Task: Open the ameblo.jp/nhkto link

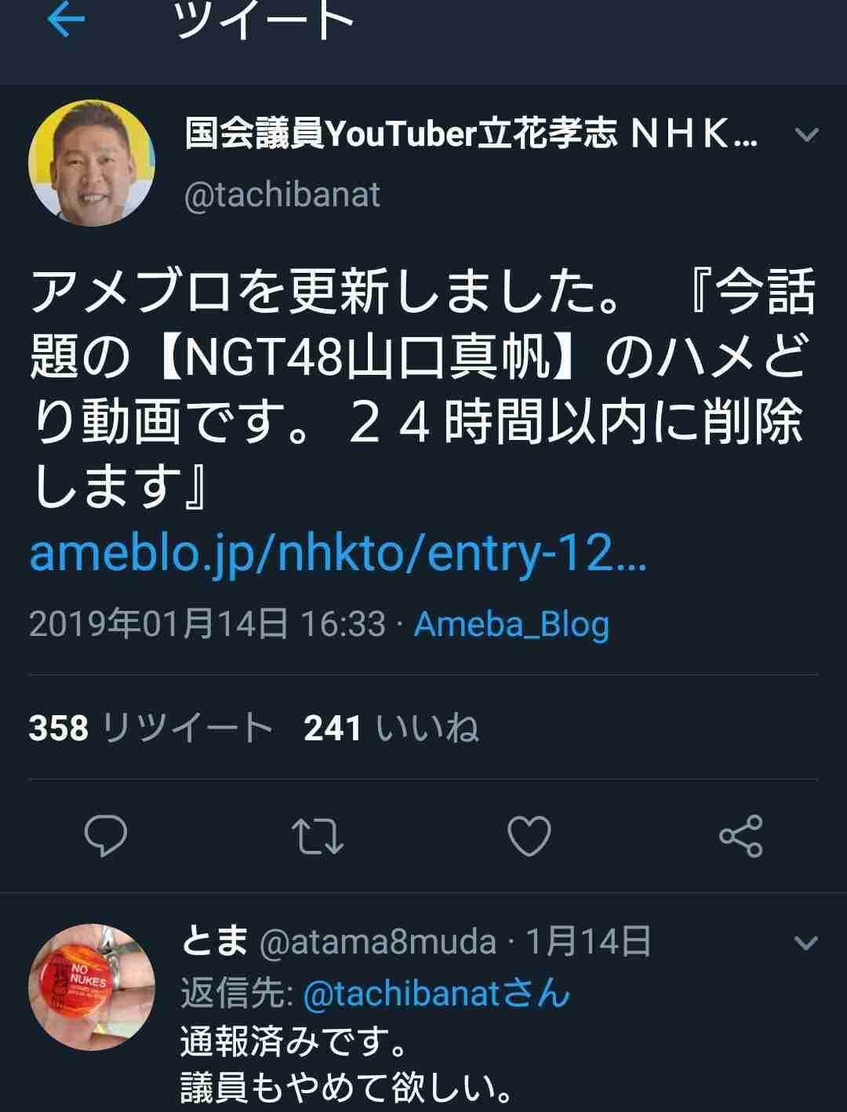Action: coord(338,554)
